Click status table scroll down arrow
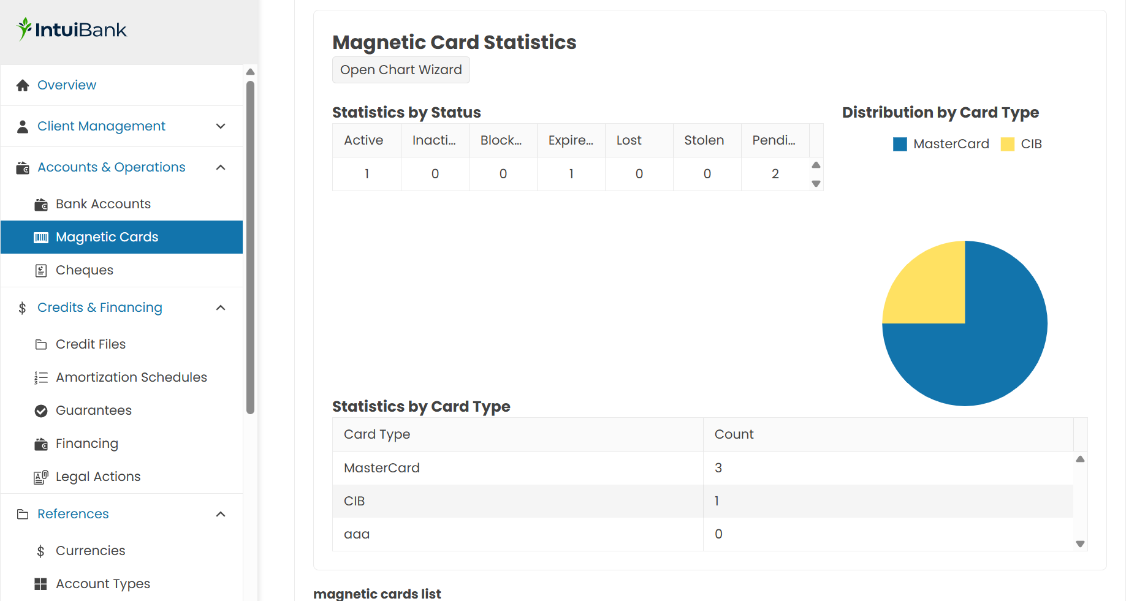The image size is (1137, 601). coord(816,184)
